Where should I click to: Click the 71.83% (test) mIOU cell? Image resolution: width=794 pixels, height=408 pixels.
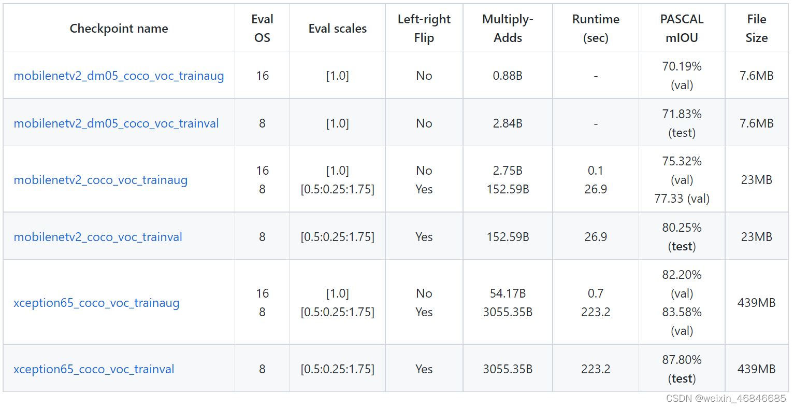(x=682, y=123)
